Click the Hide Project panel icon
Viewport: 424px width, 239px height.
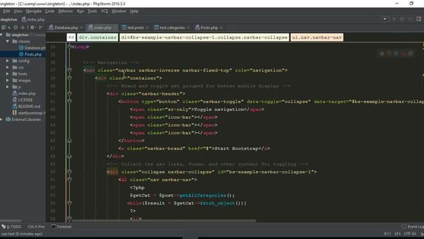point(41,27)
